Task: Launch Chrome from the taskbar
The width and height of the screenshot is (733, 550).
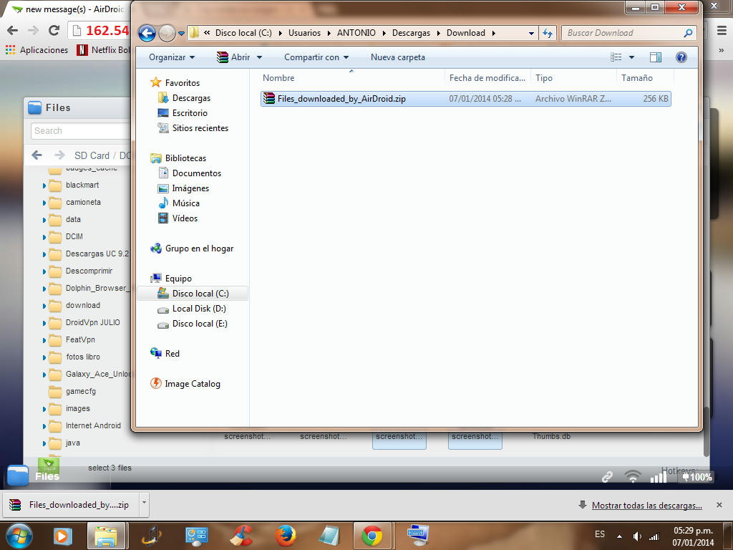Action: click(371, 535)
